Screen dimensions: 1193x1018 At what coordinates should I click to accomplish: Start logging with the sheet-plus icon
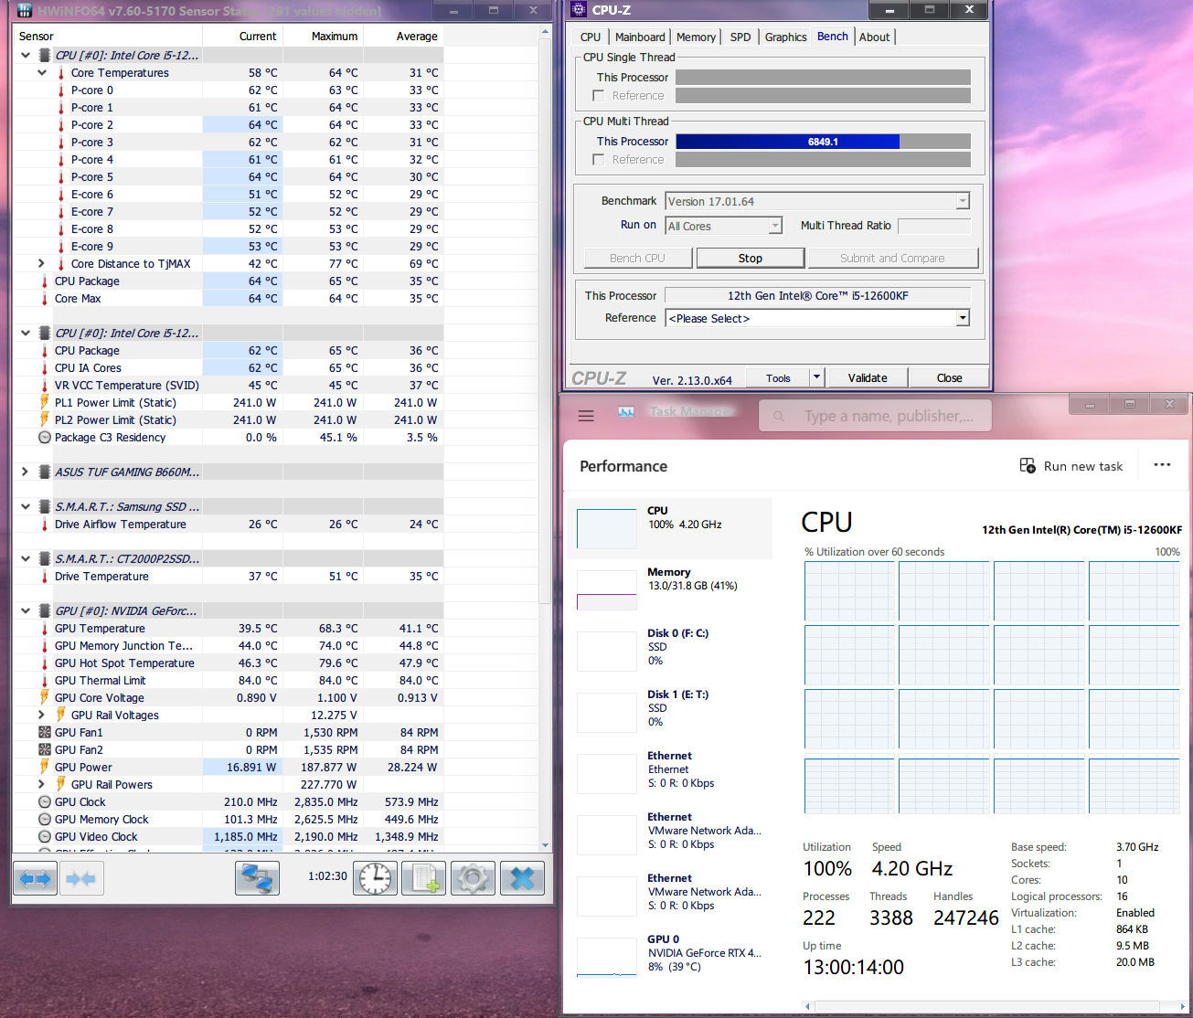point(423,879)
